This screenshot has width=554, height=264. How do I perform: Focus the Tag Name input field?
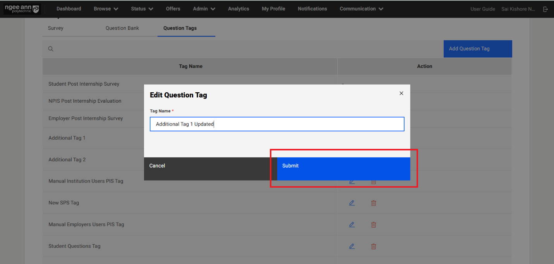click(277, 124)
